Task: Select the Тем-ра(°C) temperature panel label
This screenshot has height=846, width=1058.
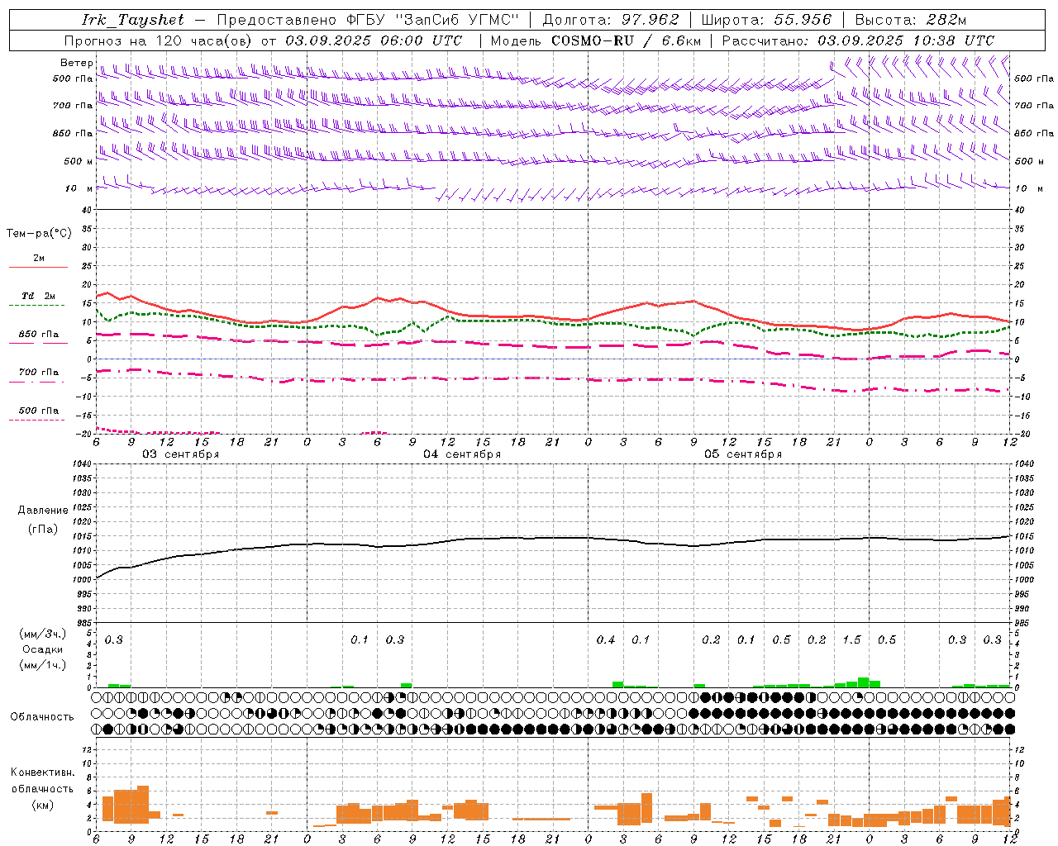Action: point(39,234)
